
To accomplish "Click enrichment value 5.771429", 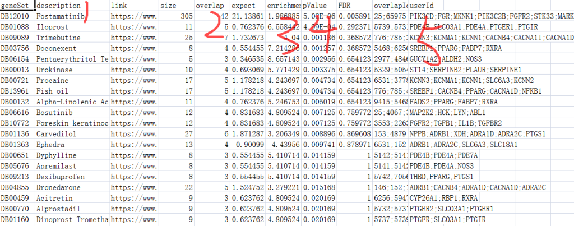I will pyautogui.click(x=283, y=70).
